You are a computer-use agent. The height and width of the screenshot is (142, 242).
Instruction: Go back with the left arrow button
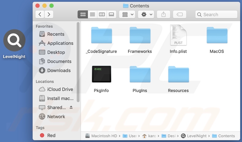[x=40, y=14]
